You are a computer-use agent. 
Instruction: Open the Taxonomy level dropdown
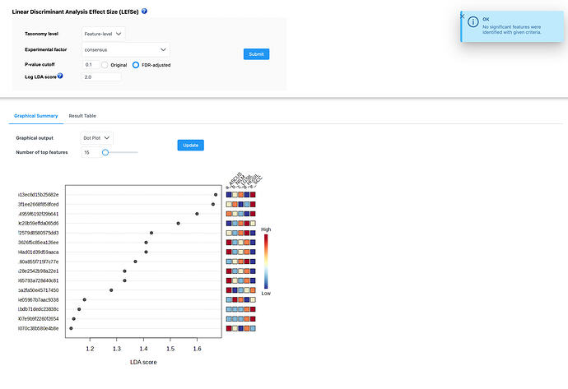[104, 34]
